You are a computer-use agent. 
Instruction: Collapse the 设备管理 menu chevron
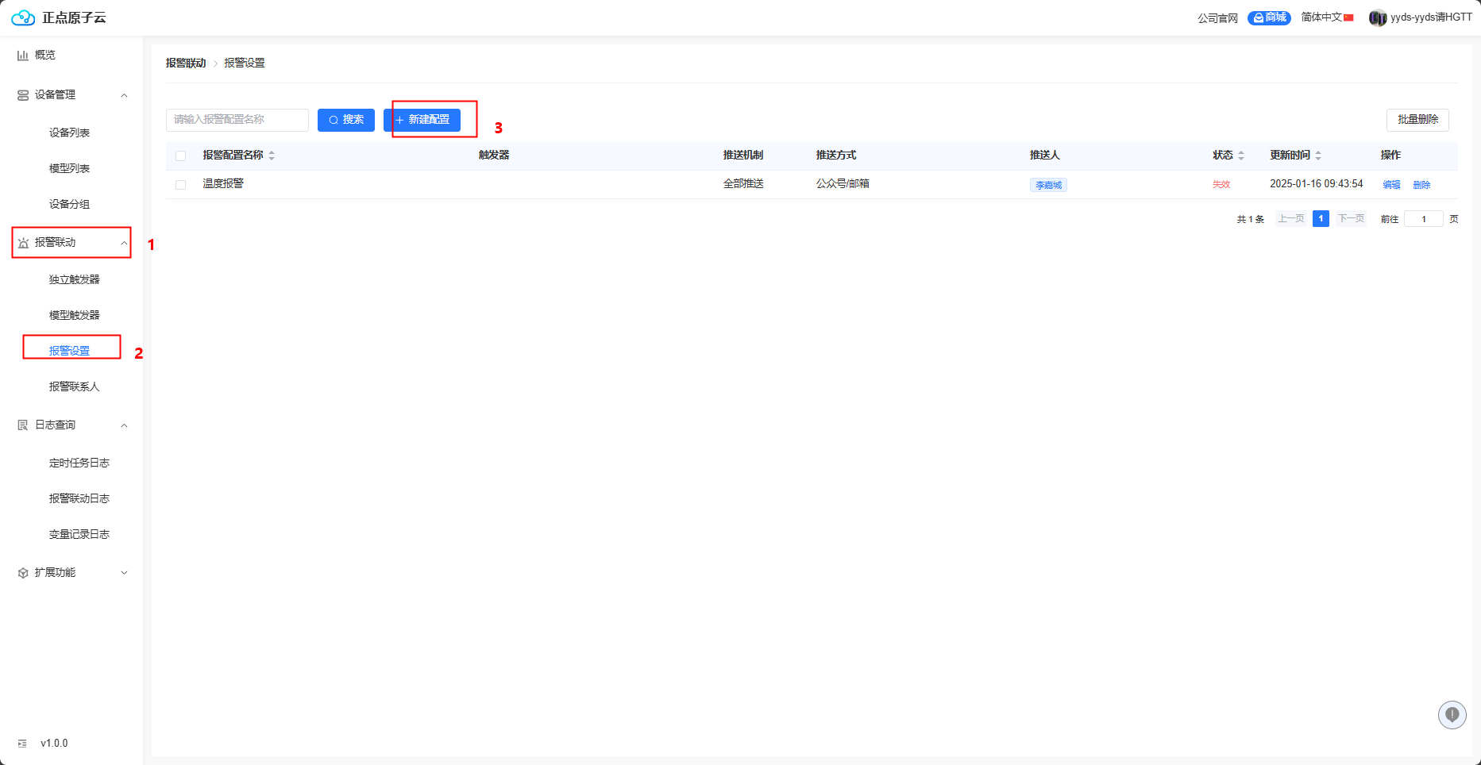[124, 95]
